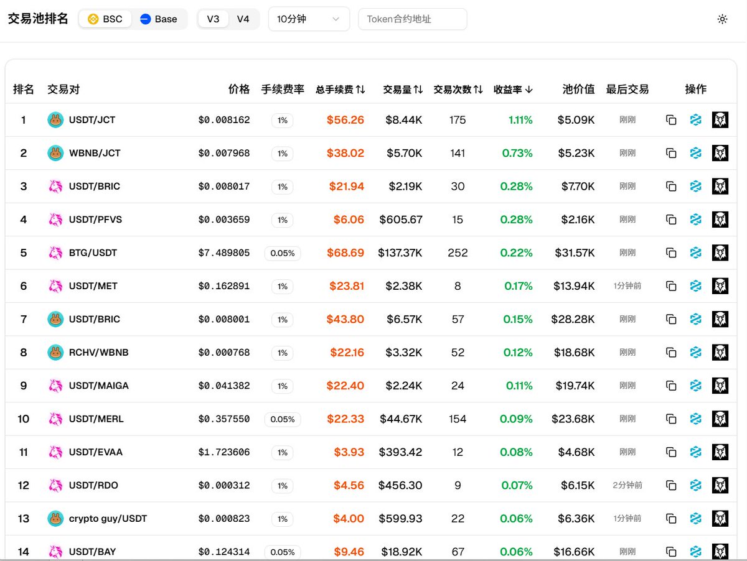The width and height of the screenshot is (747, 561).
Task: Toggle light/dark theme sun icon
Action: (722, 19)
